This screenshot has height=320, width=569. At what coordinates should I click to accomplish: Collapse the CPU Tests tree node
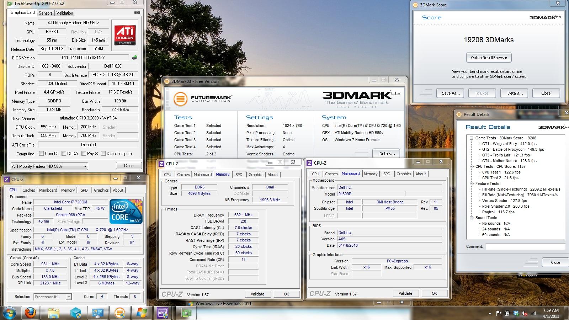pos(471,166)
